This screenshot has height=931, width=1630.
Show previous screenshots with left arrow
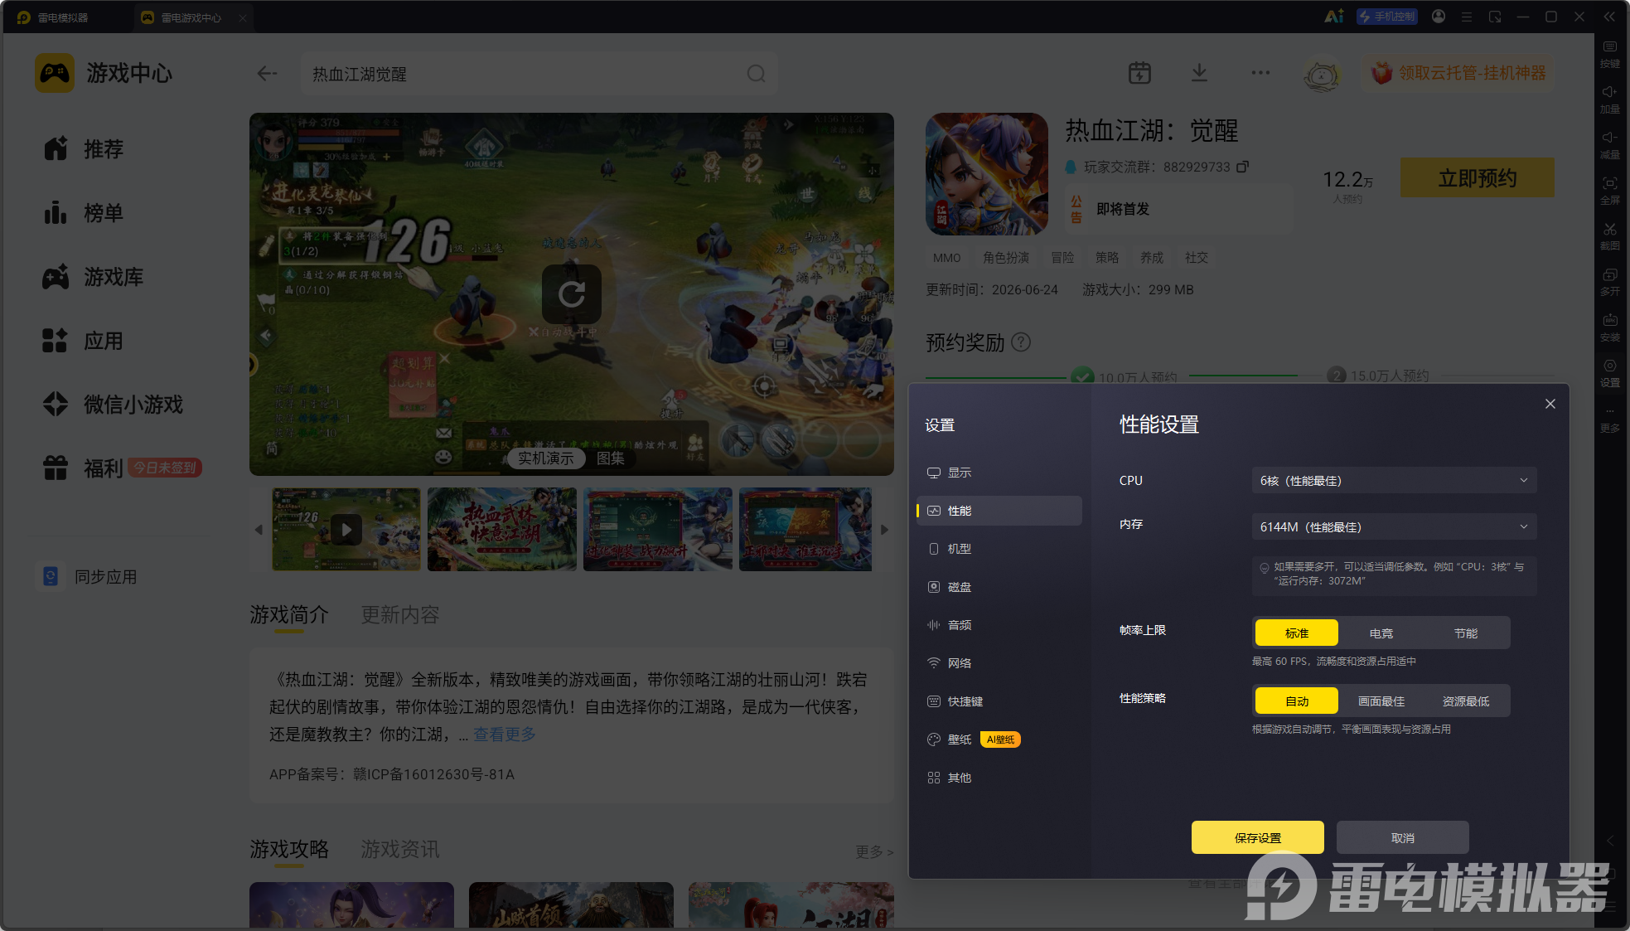(259, 530)
